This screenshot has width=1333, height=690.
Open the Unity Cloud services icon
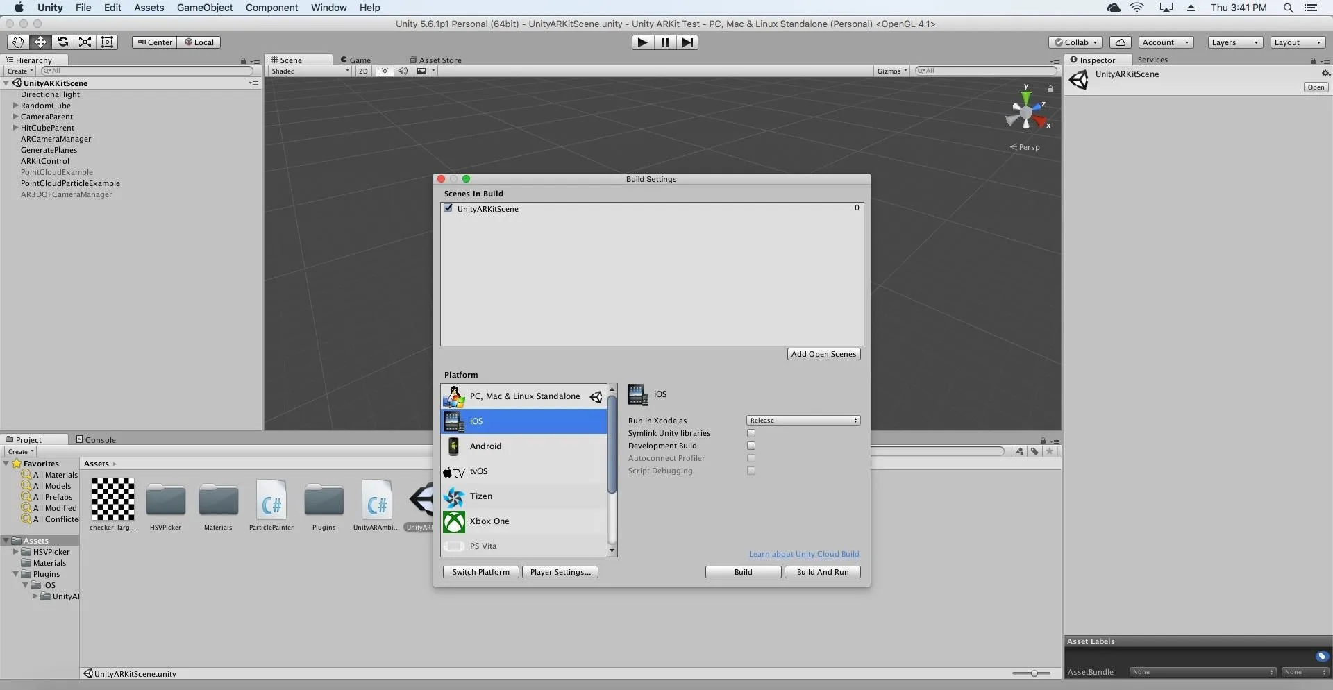(1121, 42)
